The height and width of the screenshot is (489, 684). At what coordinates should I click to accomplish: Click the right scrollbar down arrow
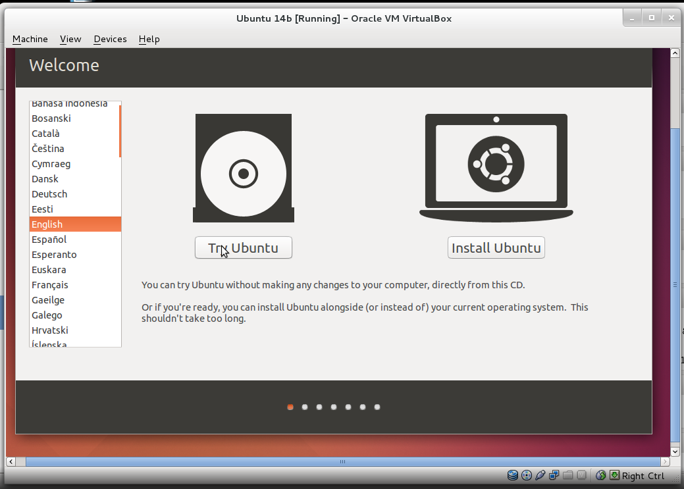point(675,451)
